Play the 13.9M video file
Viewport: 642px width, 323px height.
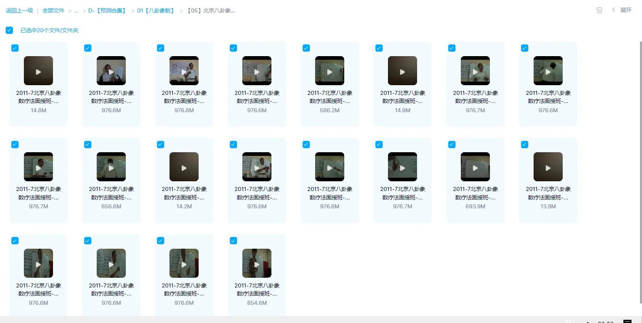coord(548,167)
